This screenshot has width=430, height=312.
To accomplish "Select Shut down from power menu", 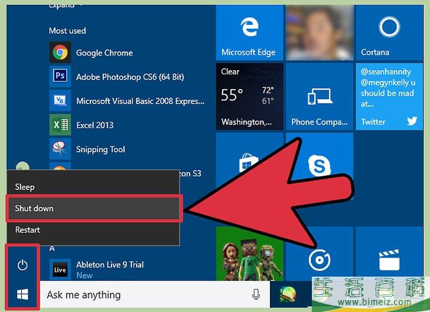I will click(93, 208).
